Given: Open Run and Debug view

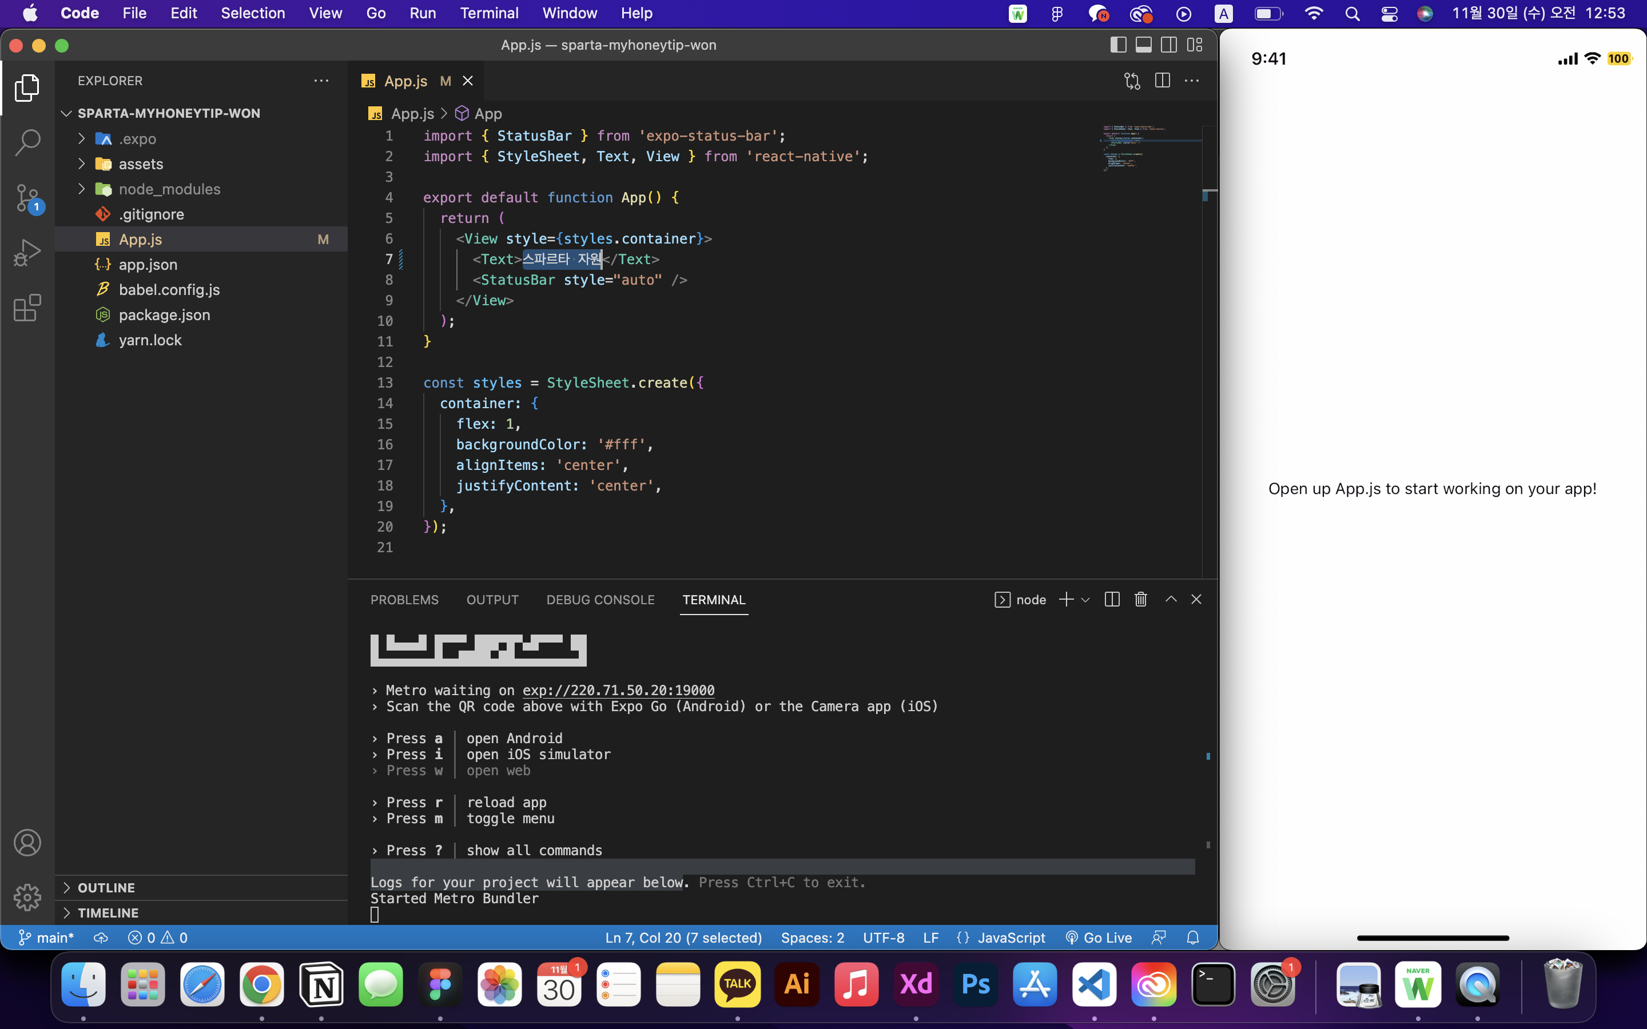Looking at the screenshot, I should (27, 253).
